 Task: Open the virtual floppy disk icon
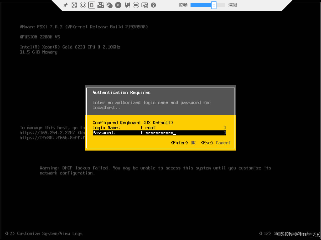click(127, 5)
